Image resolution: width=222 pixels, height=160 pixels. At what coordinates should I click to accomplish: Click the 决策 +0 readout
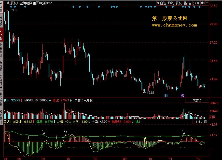coord(64,122)
